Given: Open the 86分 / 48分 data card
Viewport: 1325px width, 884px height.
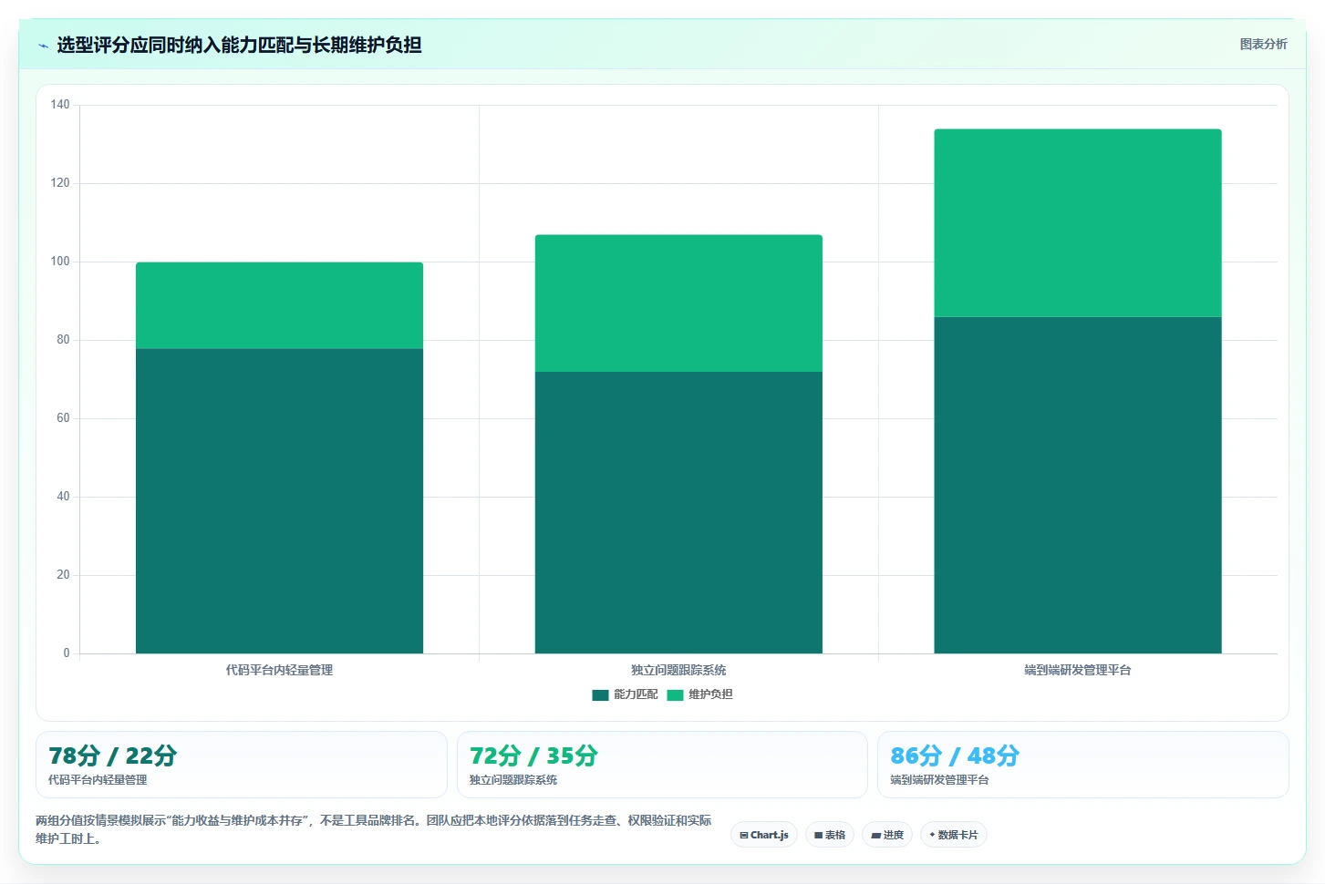Looking at the screenshot, I should [1083, 765].
